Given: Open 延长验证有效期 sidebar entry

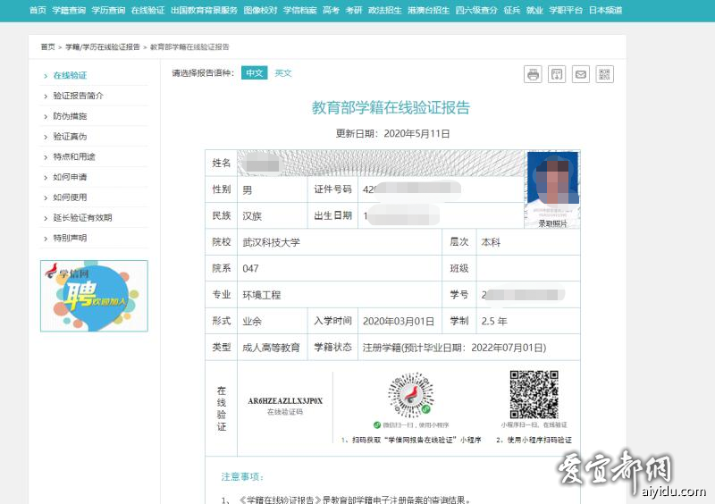Looking at the screenshot, I should click(x=82, y=218).
